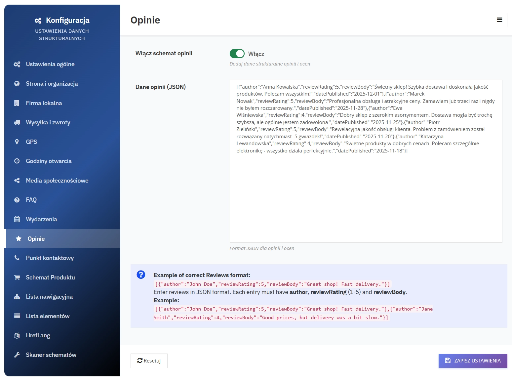Disable the Włącz schemat opinii toggle

[x=237, y=54]
